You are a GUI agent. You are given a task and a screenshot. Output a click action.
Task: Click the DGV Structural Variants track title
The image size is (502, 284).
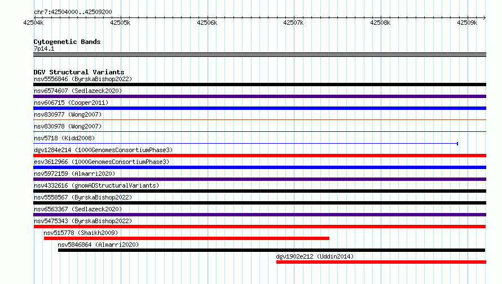tap(79, 72)
